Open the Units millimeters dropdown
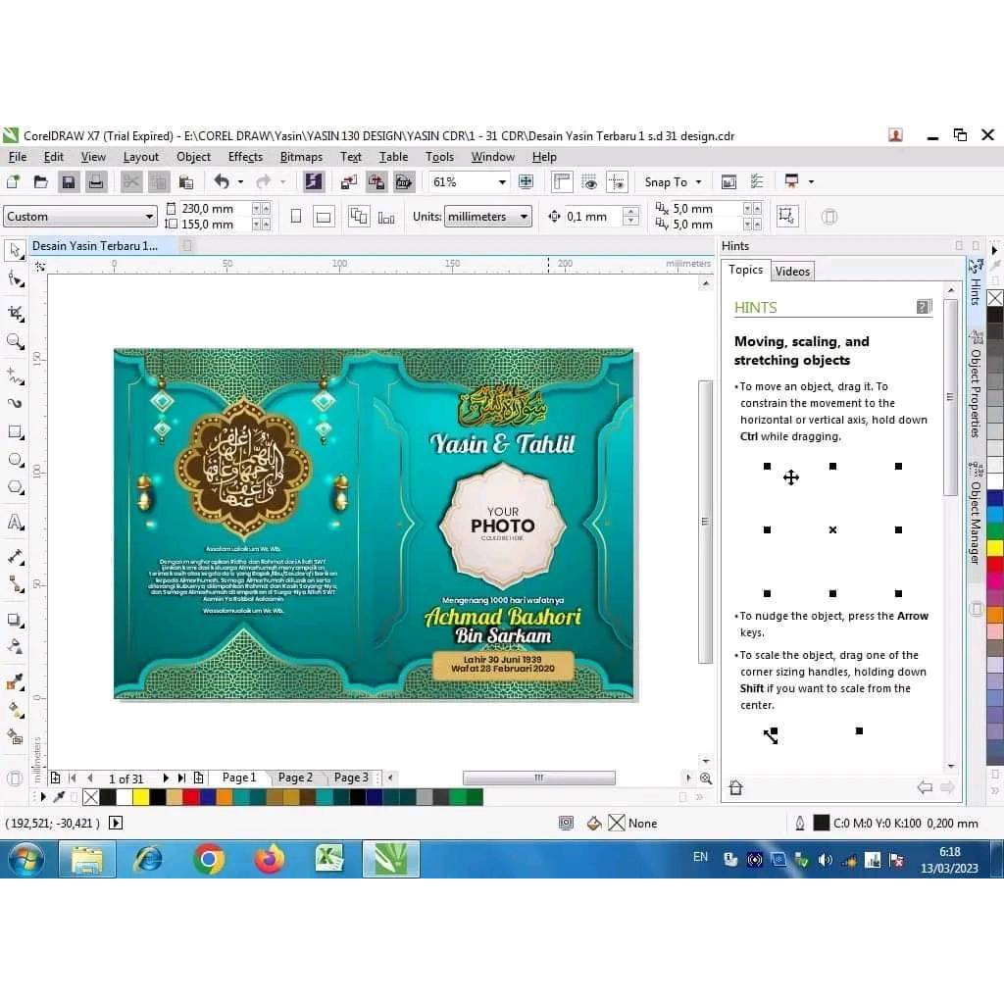1004x1004 pixels. click(488, 217)
